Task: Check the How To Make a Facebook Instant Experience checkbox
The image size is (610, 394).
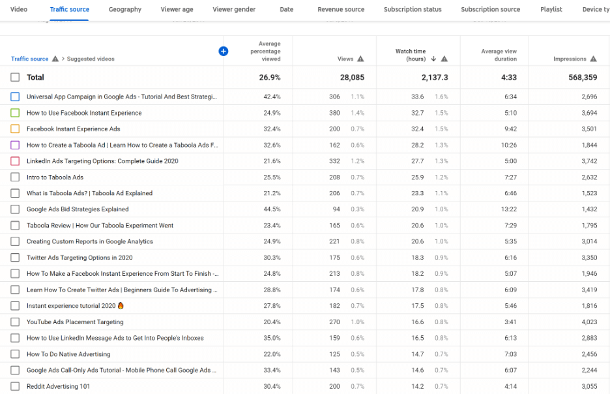Action: [15, 274]
